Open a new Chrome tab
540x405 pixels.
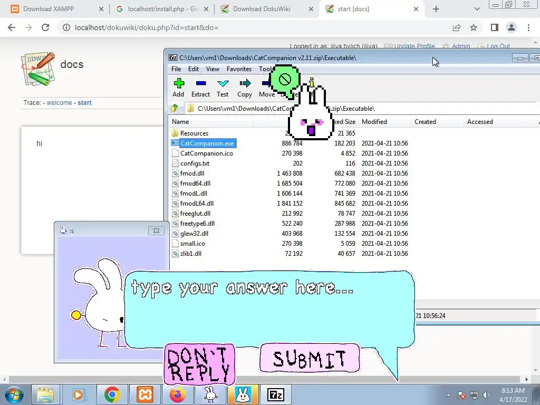tap(436, 9)
